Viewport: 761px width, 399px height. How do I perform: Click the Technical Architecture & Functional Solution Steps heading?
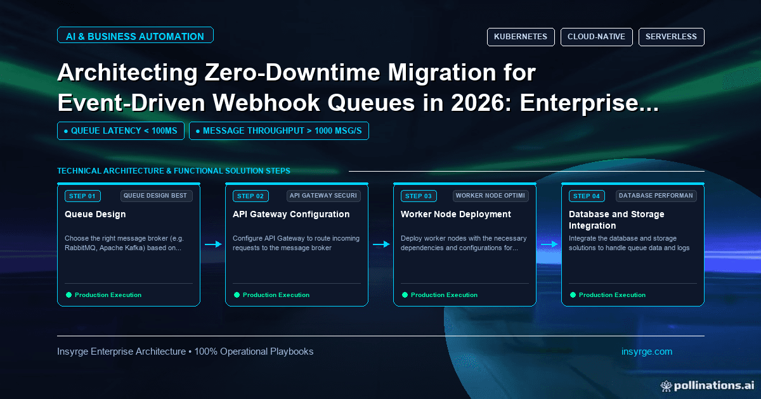click(x=174, y=171)
